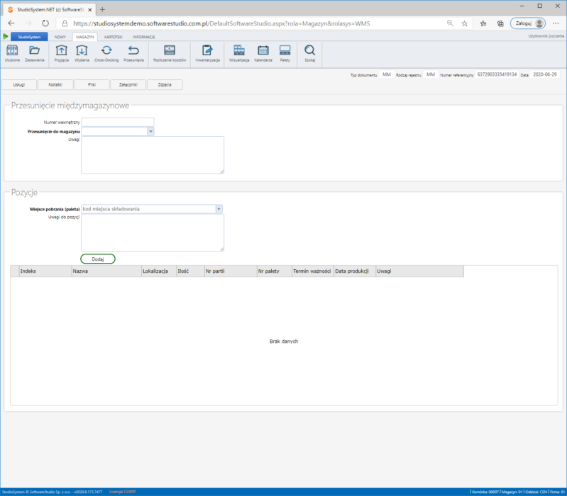
Task: Click the Pliki button
Action: pyautogui.click(x=92, y=85)
